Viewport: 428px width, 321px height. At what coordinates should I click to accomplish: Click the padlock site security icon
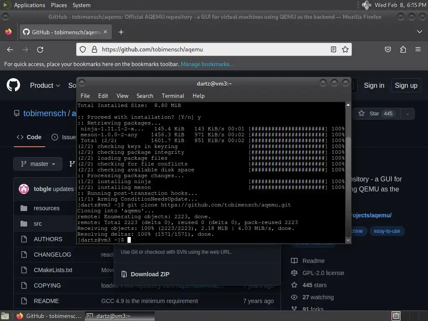pyautogui.click(x=94, y=49)
